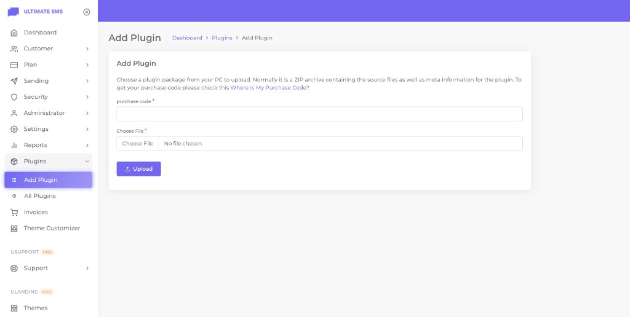Go to Plugins via breadcrumb link

pos(221,37)
